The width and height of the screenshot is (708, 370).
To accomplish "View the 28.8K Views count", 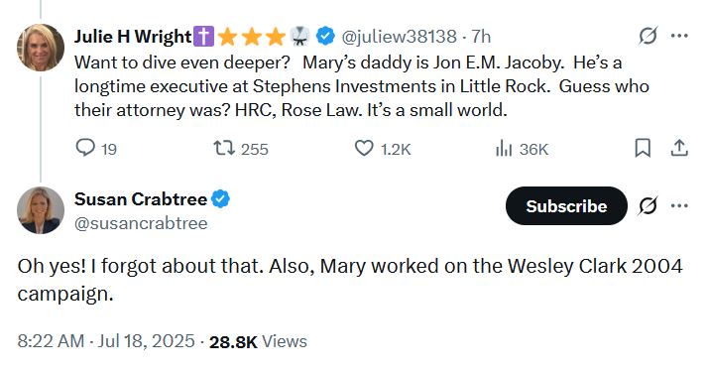I will [x=258, y=341].
